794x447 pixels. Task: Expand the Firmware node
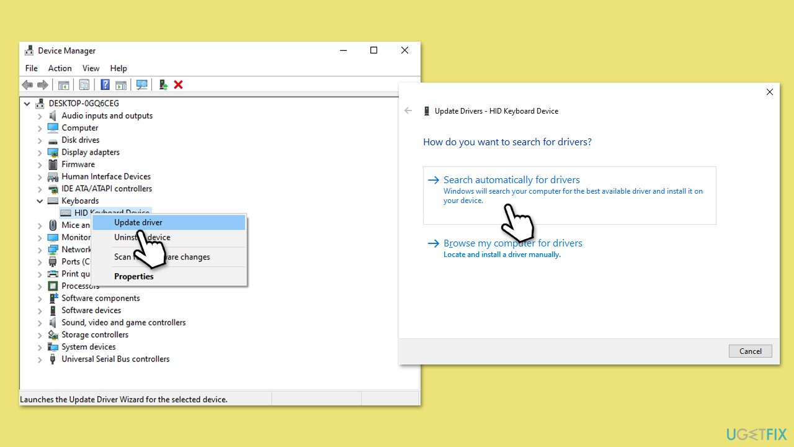coord(40,165)
